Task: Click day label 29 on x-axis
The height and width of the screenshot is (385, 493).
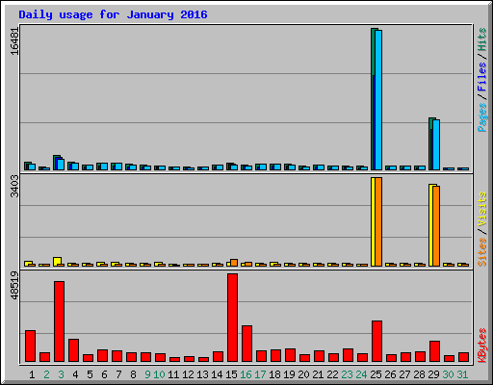Action: click(433, 374)
